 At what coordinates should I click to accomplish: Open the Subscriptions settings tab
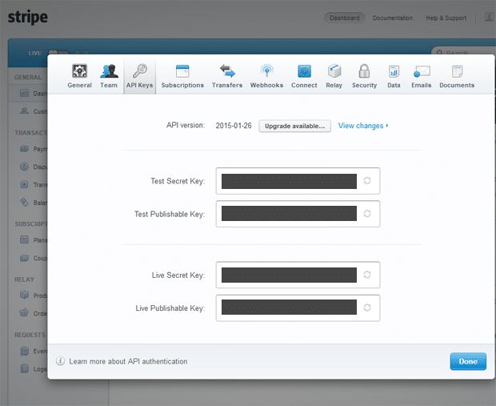click(182, 76)
